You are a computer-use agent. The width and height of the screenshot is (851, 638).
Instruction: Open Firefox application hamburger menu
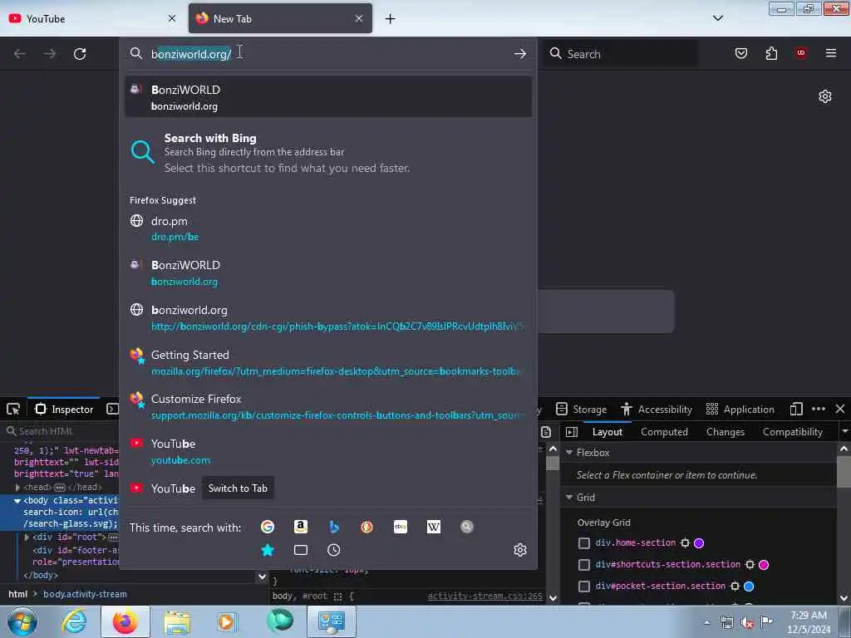tap(831, 53)
